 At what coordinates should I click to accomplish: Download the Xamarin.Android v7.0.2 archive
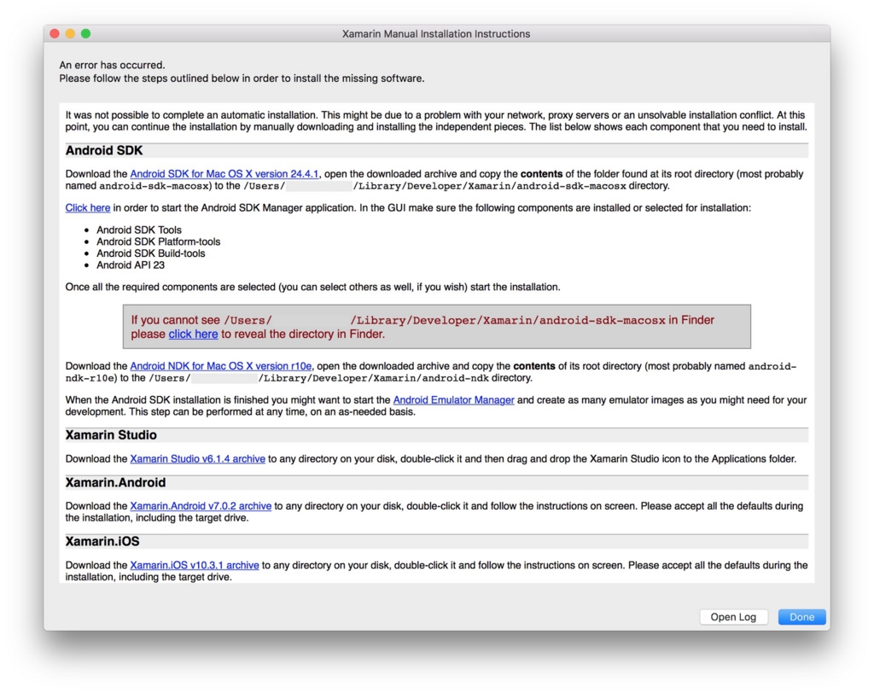(x=201, y=506)
